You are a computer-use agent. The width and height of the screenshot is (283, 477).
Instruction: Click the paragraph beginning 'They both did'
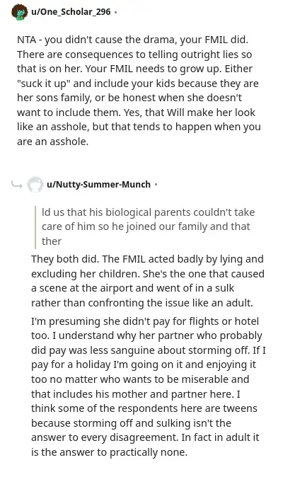tap(148, 281)
